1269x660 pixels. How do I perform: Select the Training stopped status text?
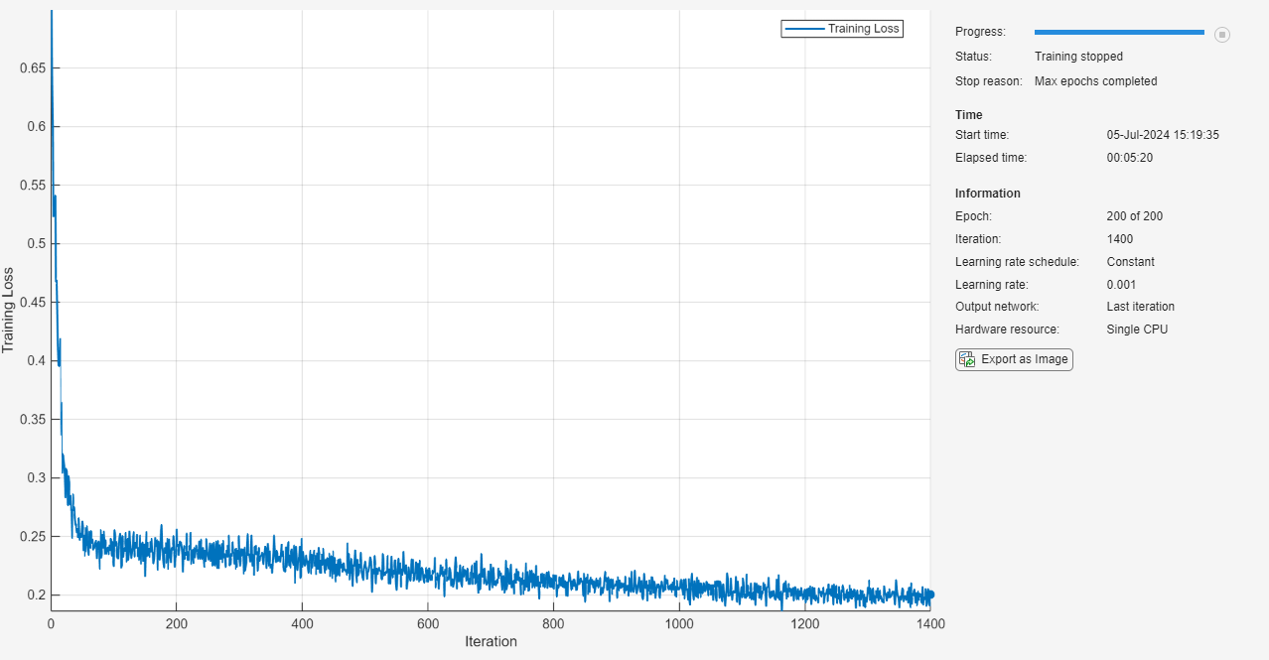click(x=1078, y=57)
